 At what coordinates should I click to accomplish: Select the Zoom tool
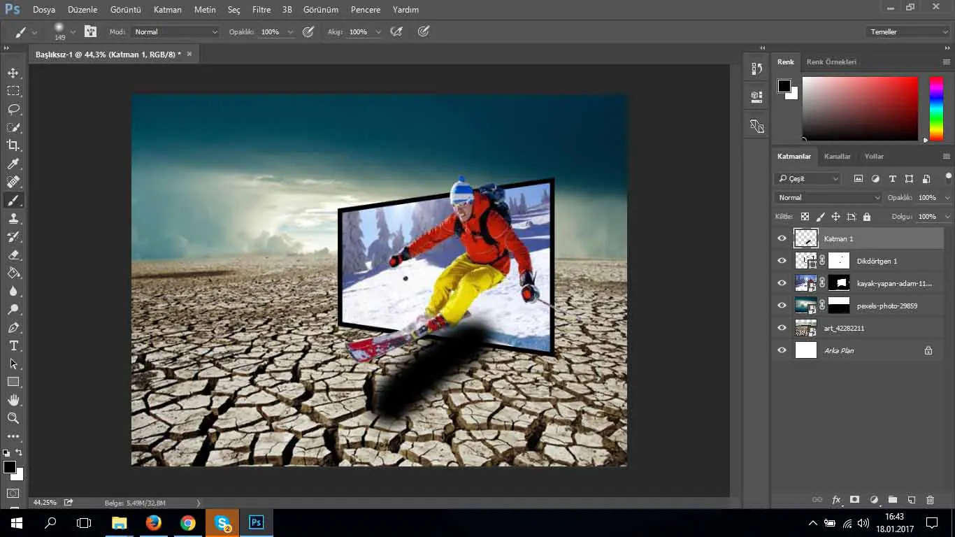coord(13,418)
